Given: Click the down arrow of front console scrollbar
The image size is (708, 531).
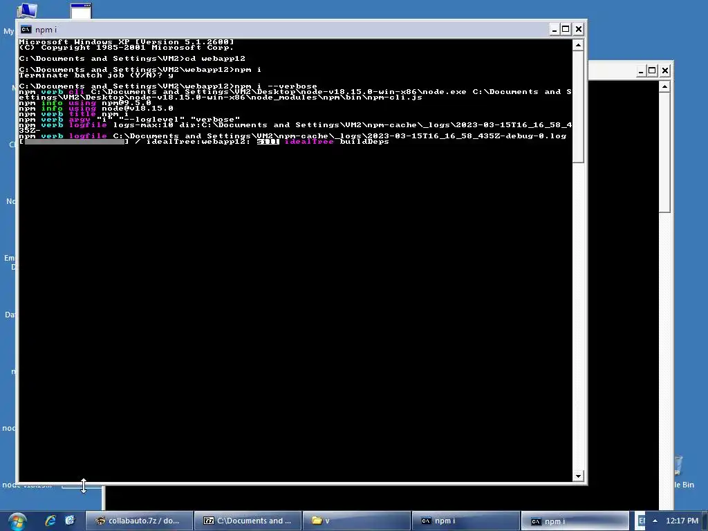Looking at the screenshot, I should 578,476.
